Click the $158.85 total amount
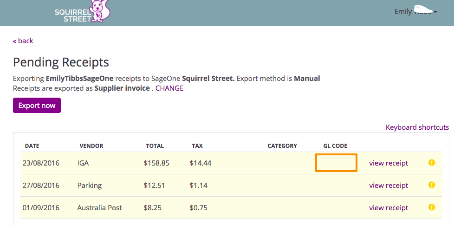The image size is (454, 226). coord(156,163)
